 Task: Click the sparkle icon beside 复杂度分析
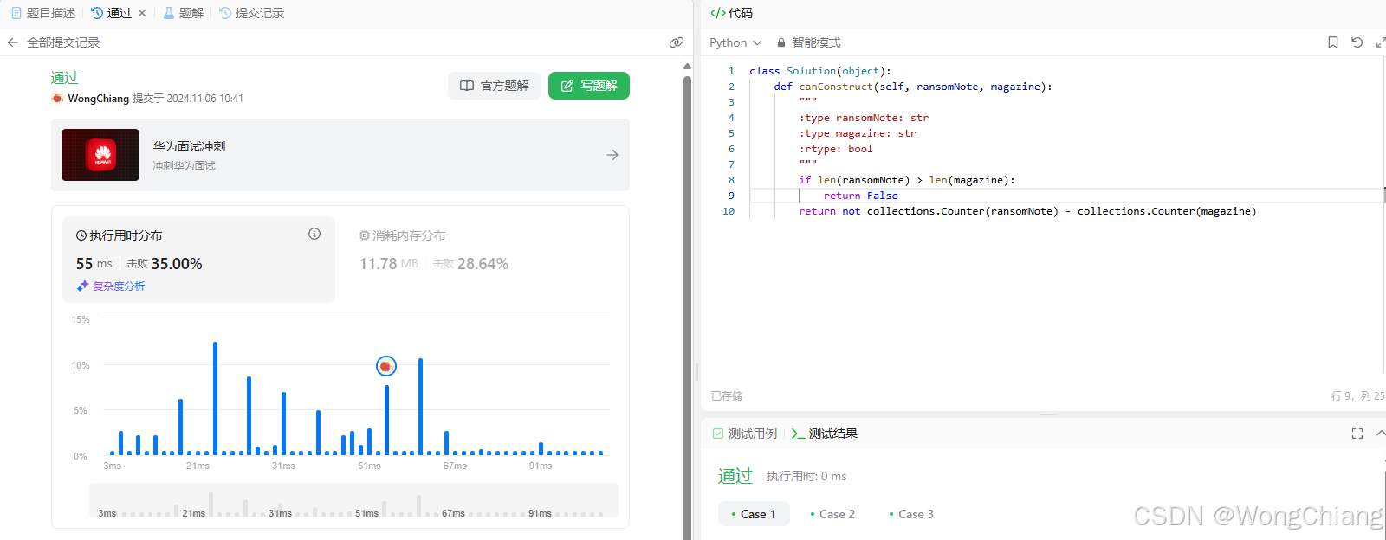pyautogui.click(x=83, y=286)
